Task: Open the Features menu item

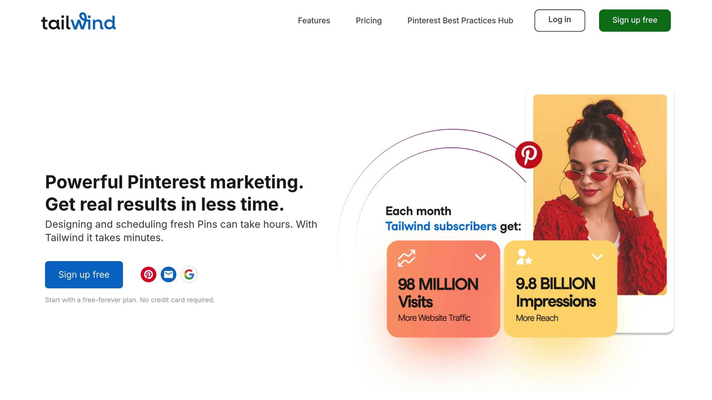Action: (314, 20)
